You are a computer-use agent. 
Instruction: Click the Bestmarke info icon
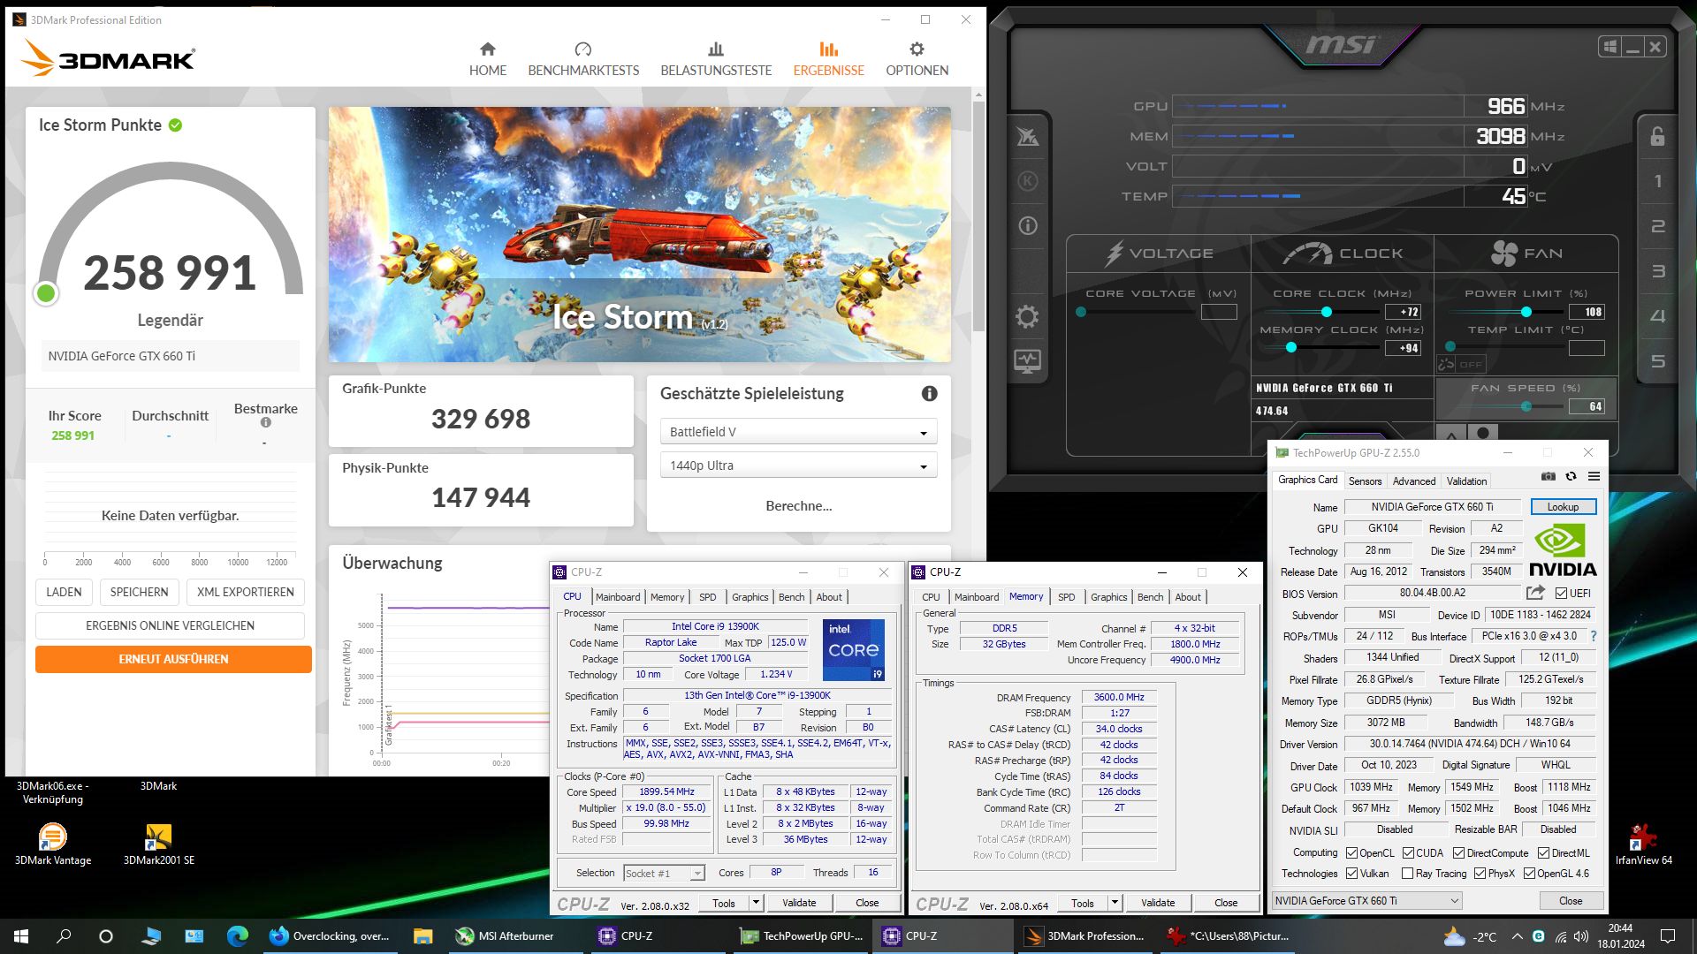click(265, 423)
